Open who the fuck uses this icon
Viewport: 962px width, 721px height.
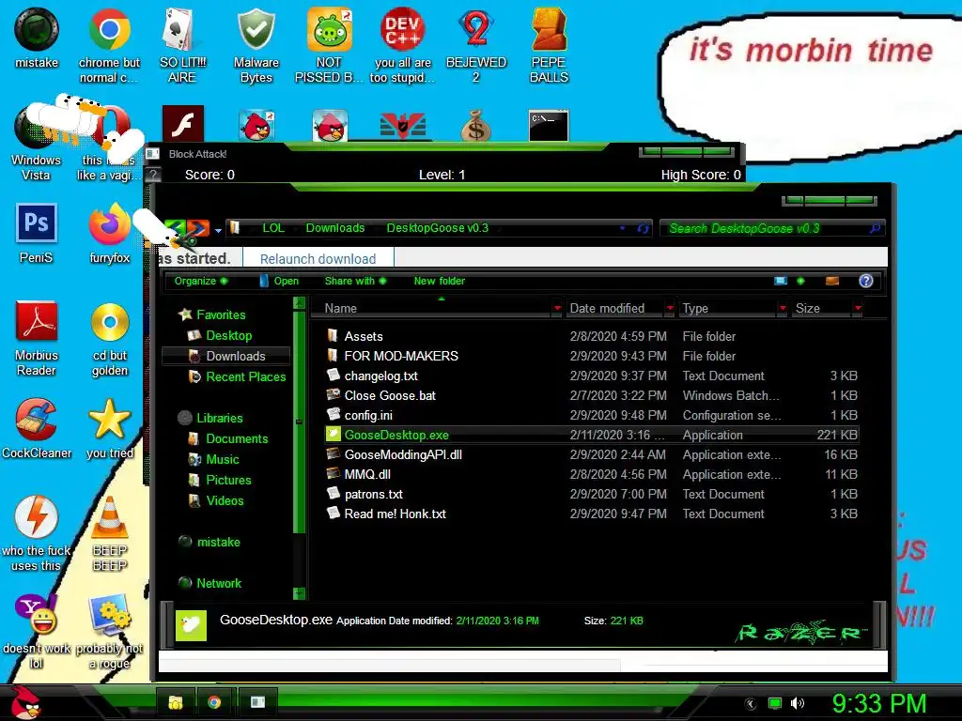click(x=37, y=533)
